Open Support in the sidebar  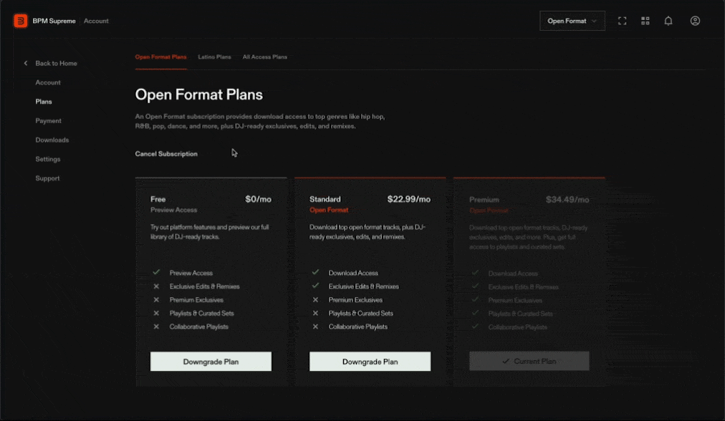[x=47, y=178]
